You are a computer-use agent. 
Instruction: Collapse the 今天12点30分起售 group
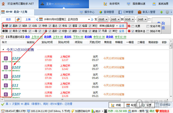click(3, 50)
